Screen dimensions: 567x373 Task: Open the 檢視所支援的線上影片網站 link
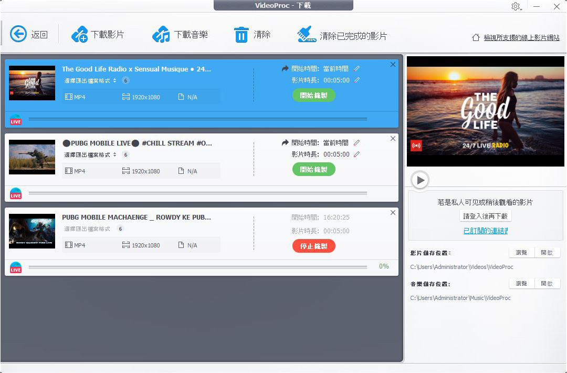pyautogui.click(x=521, y=38)
